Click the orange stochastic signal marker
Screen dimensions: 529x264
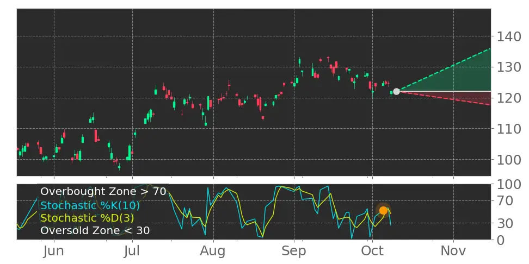point(383,210)
